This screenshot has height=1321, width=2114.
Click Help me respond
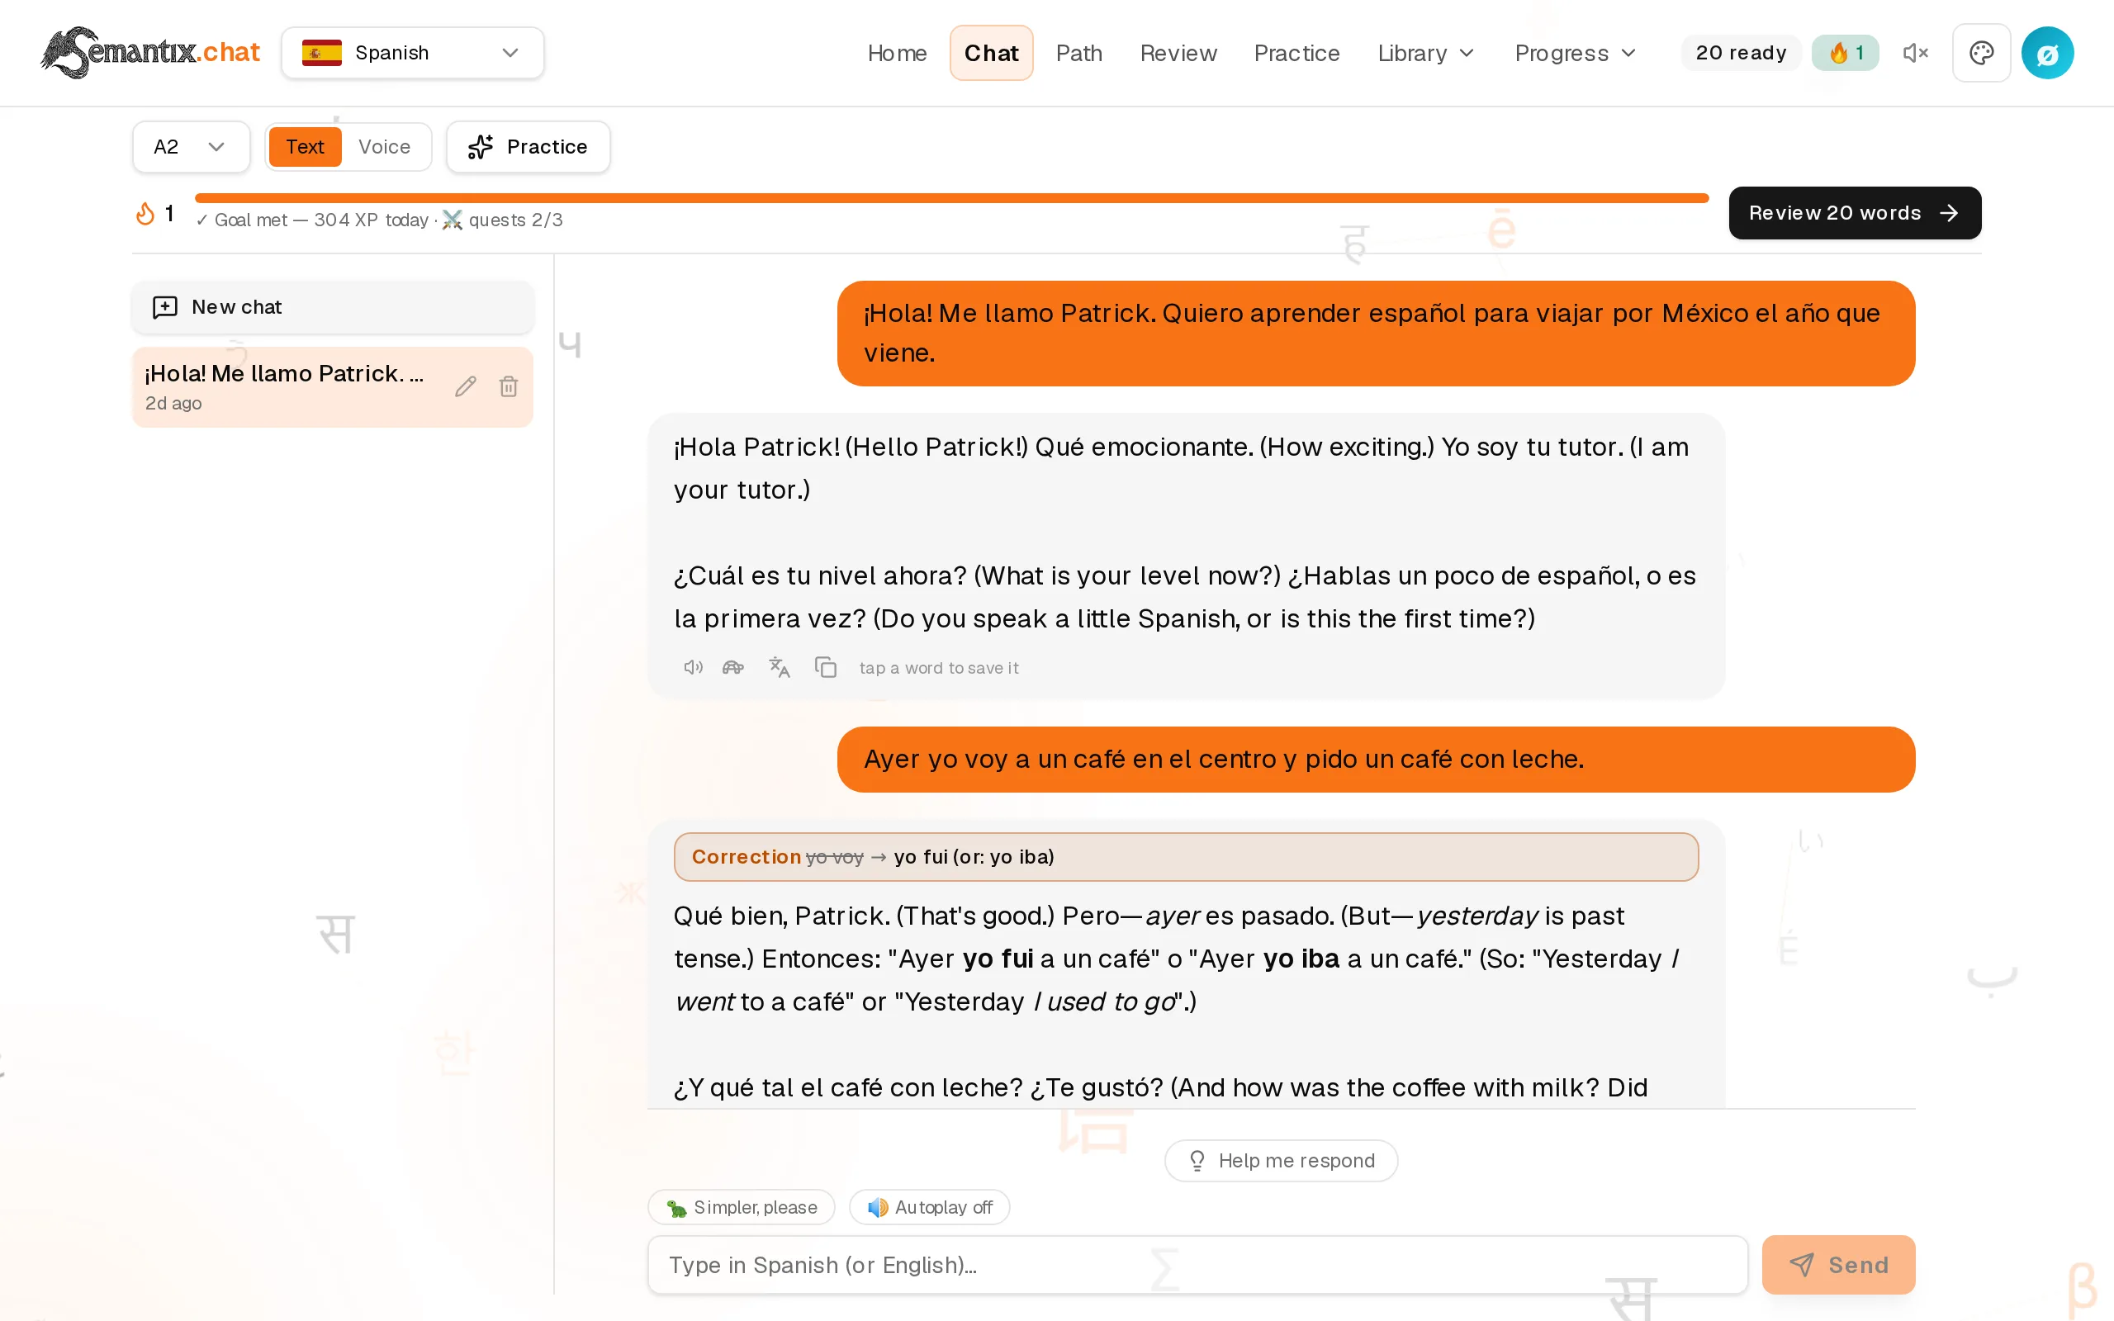tap(1281, 1160)
